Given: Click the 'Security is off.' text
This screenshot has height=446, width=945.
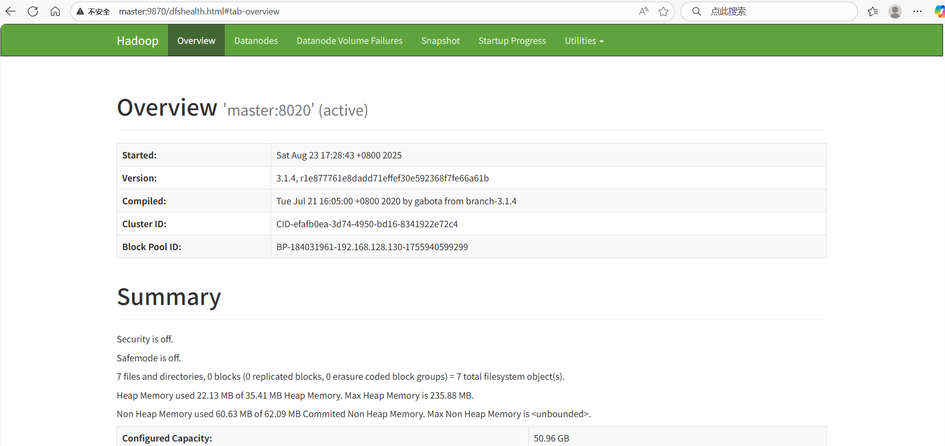Looking at the screenshot, I should click(145, 339).
